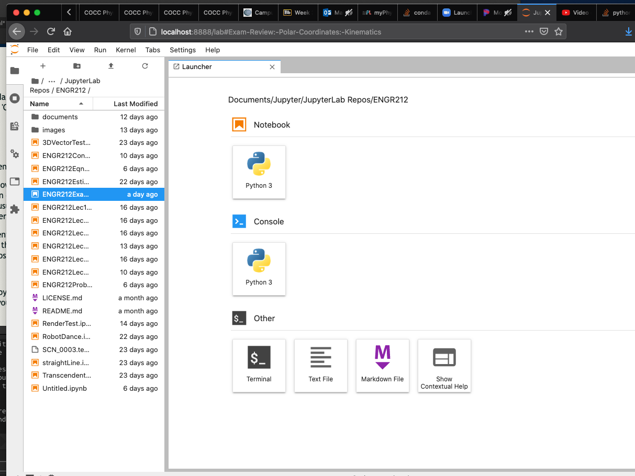Click the Show Contextual Help button
635x476 pixels.
pyautogui.click(x=444, y=365)
